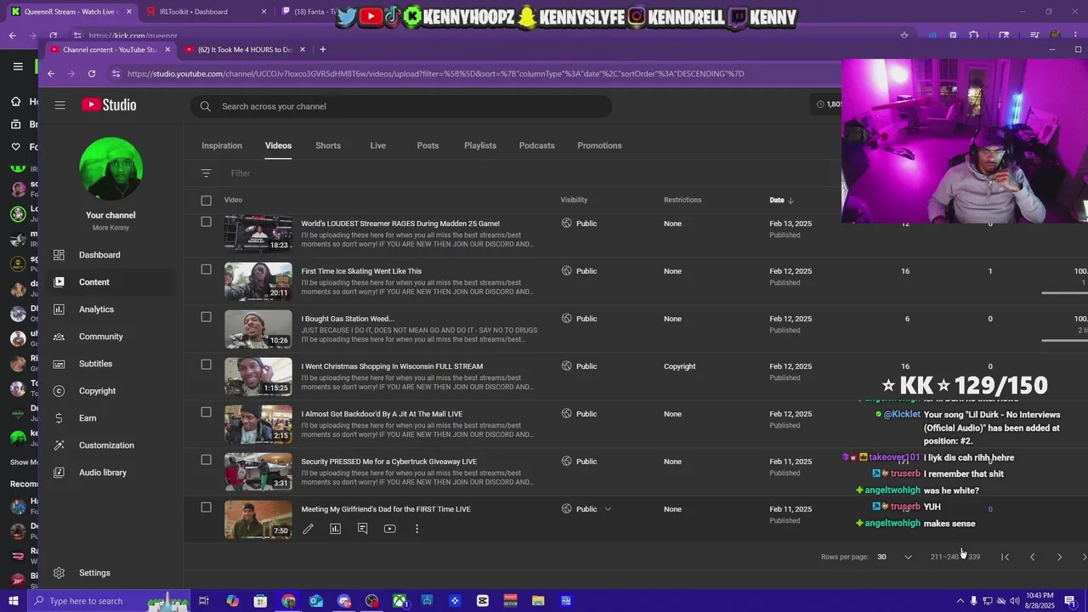This screenshot has height=612, width=1088.
Task: Click the YouTube Studio logo
Action: click(109, 105)
